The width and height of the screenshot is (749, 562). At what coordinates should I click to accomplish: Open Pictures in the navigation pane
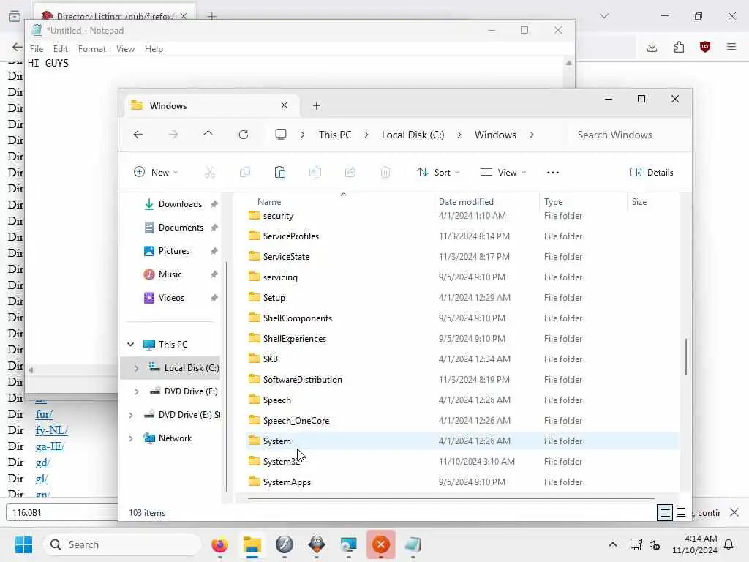(x=174, y=251)
